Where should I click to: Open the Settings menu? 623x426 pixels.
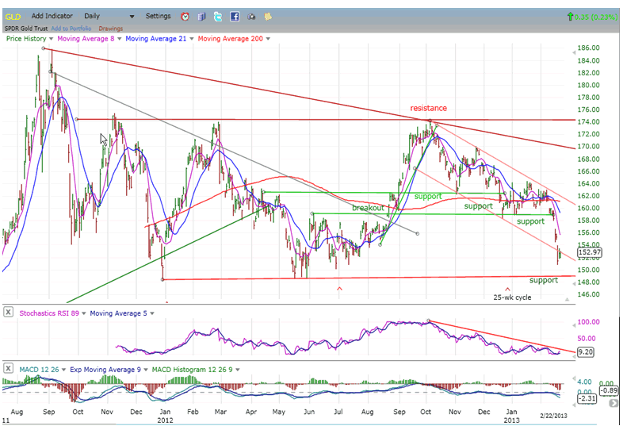point(159,17)
